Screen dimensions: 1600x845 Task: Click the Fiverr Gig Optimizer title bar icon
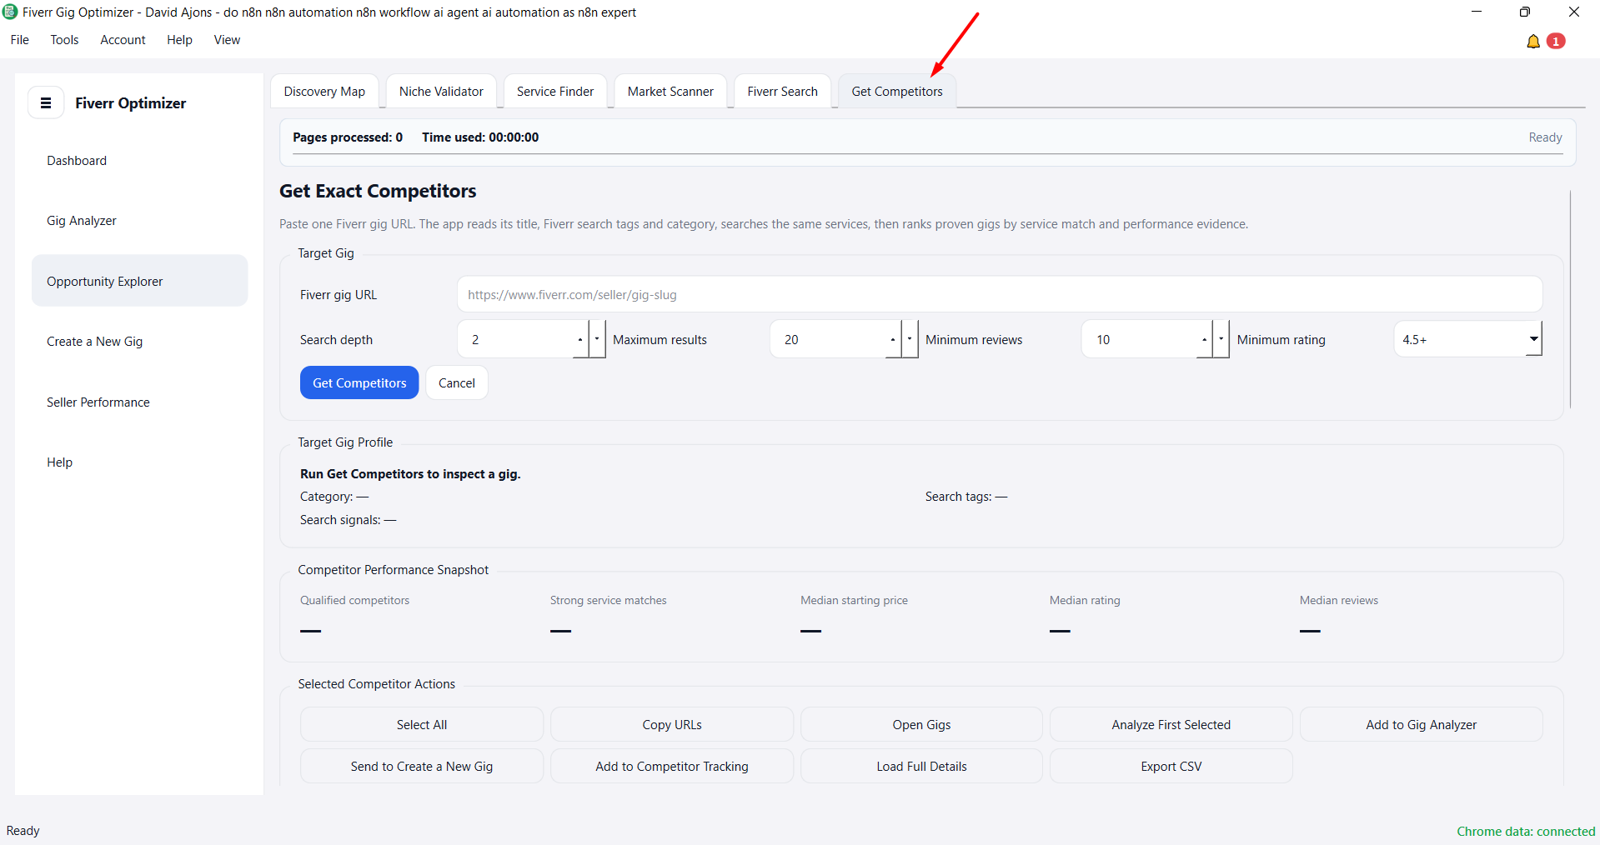[10, 12]
